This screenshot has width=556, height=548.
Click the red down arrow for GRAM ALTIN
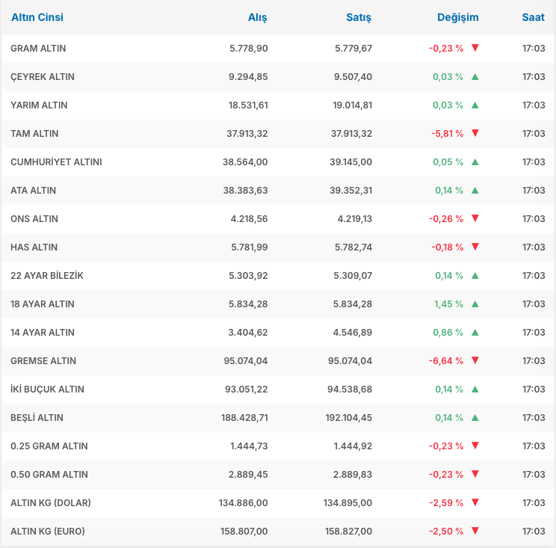coord(475,48)
